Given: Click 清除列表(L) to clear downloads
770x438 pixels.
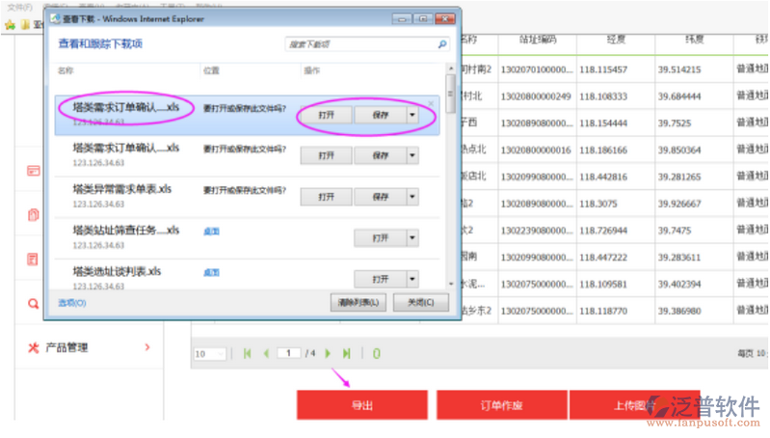Looking at the screenshot, I should click(358, 302).
